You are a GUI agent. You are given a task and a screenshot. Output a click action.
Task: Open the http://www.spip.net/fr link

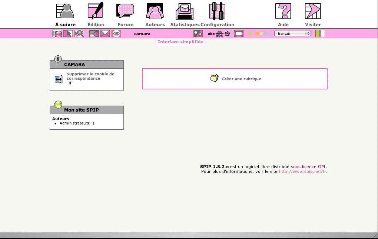click(302, 171)
